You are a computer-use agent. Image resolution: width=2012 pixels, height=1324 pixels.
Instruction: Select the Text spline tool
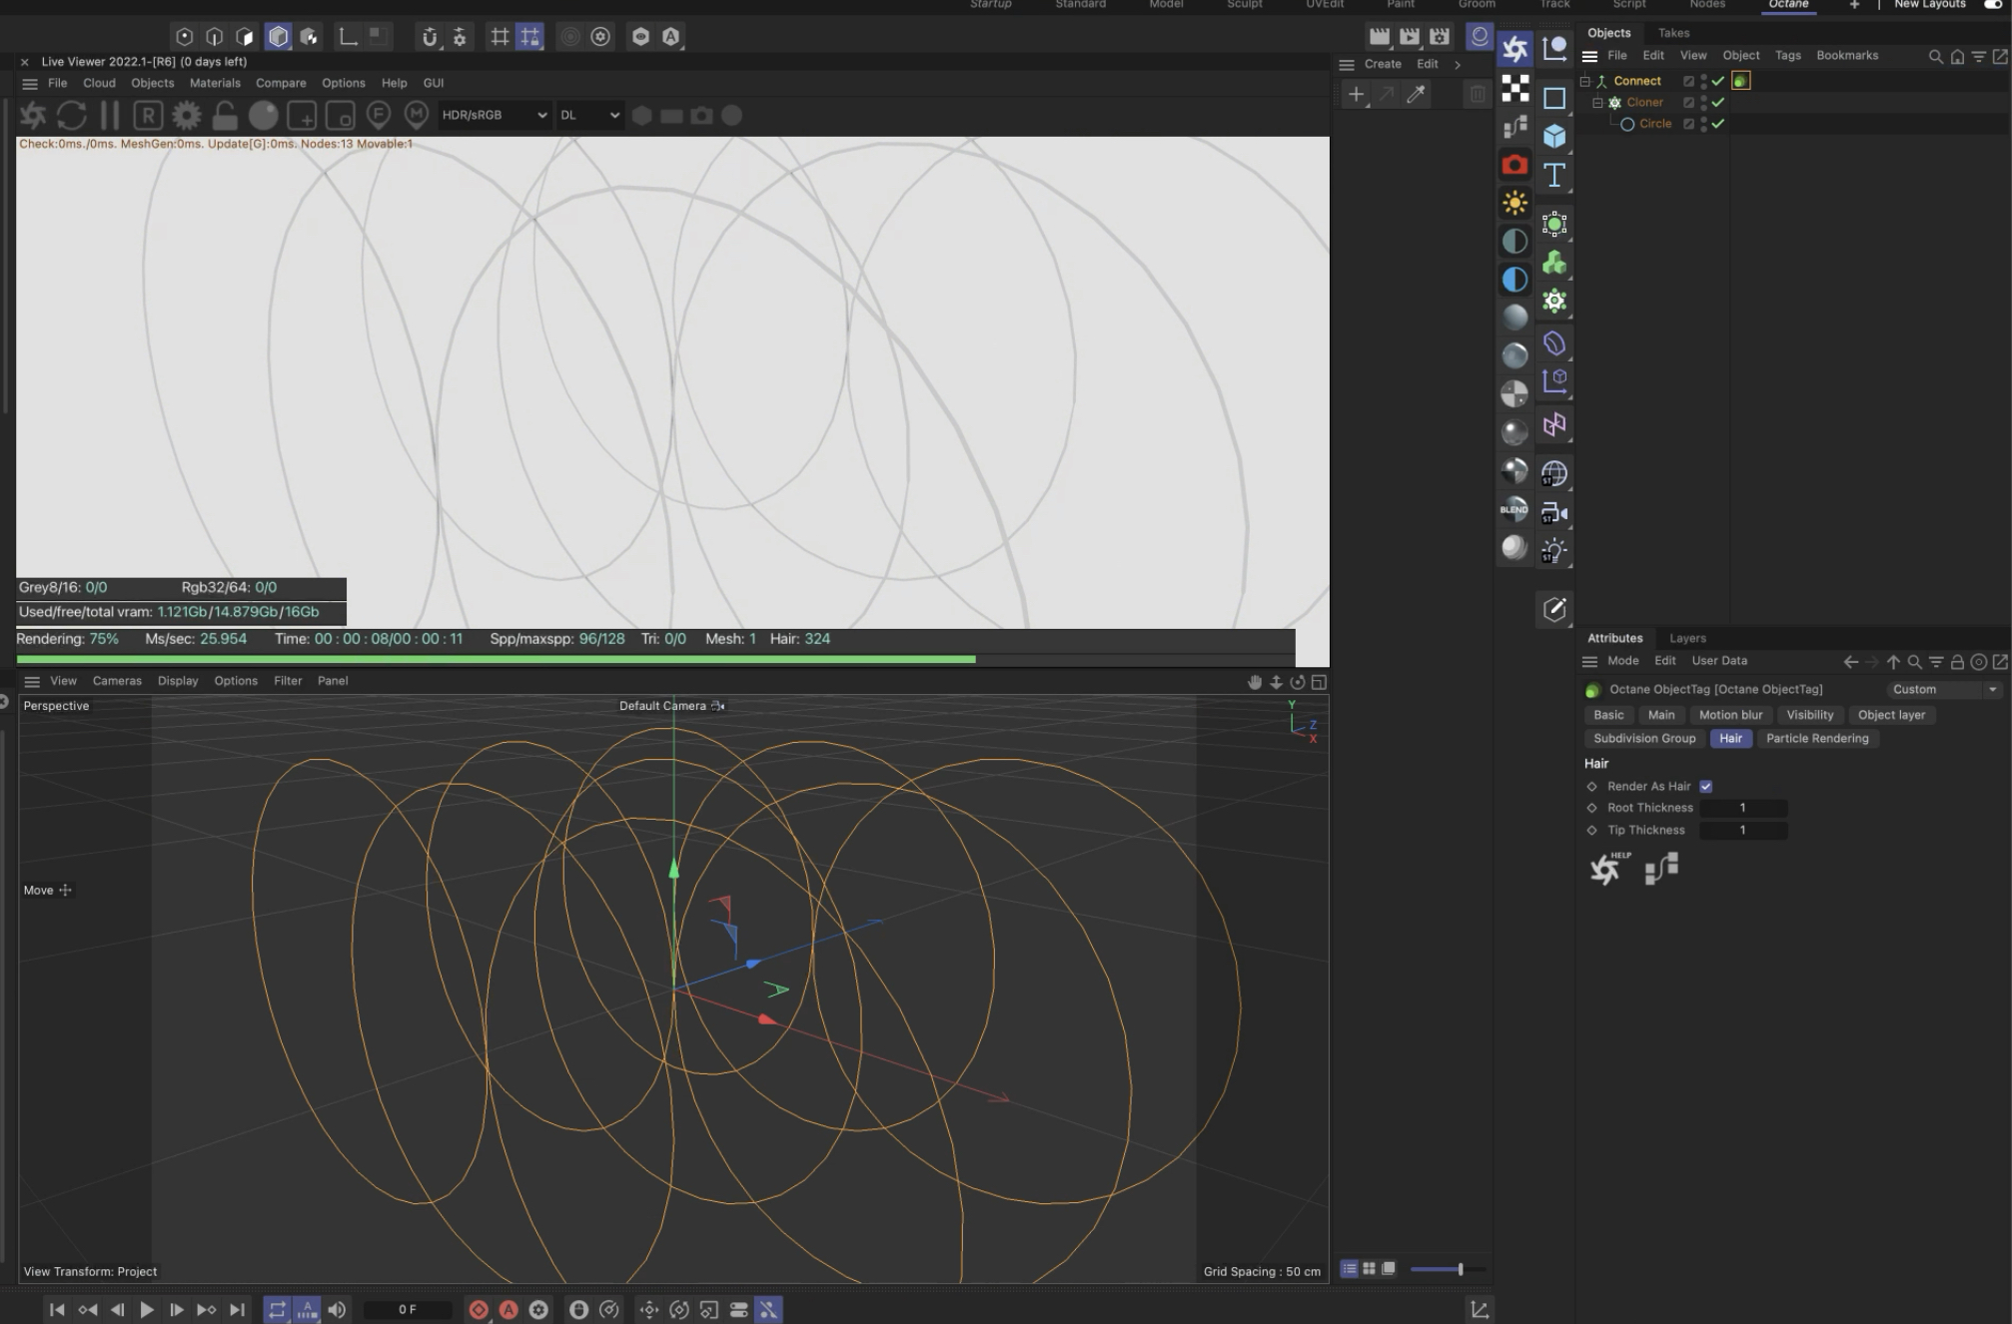(1553, 176)
